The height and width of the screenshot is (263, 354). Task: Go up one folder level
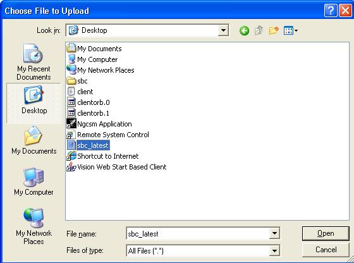(x=259, y=30)
